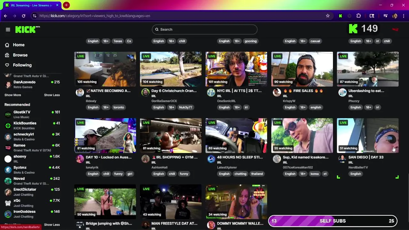Open NYC IRL AI TTS stream thumbnail
The height and width of the screenshot is (230, 409).
236,69
